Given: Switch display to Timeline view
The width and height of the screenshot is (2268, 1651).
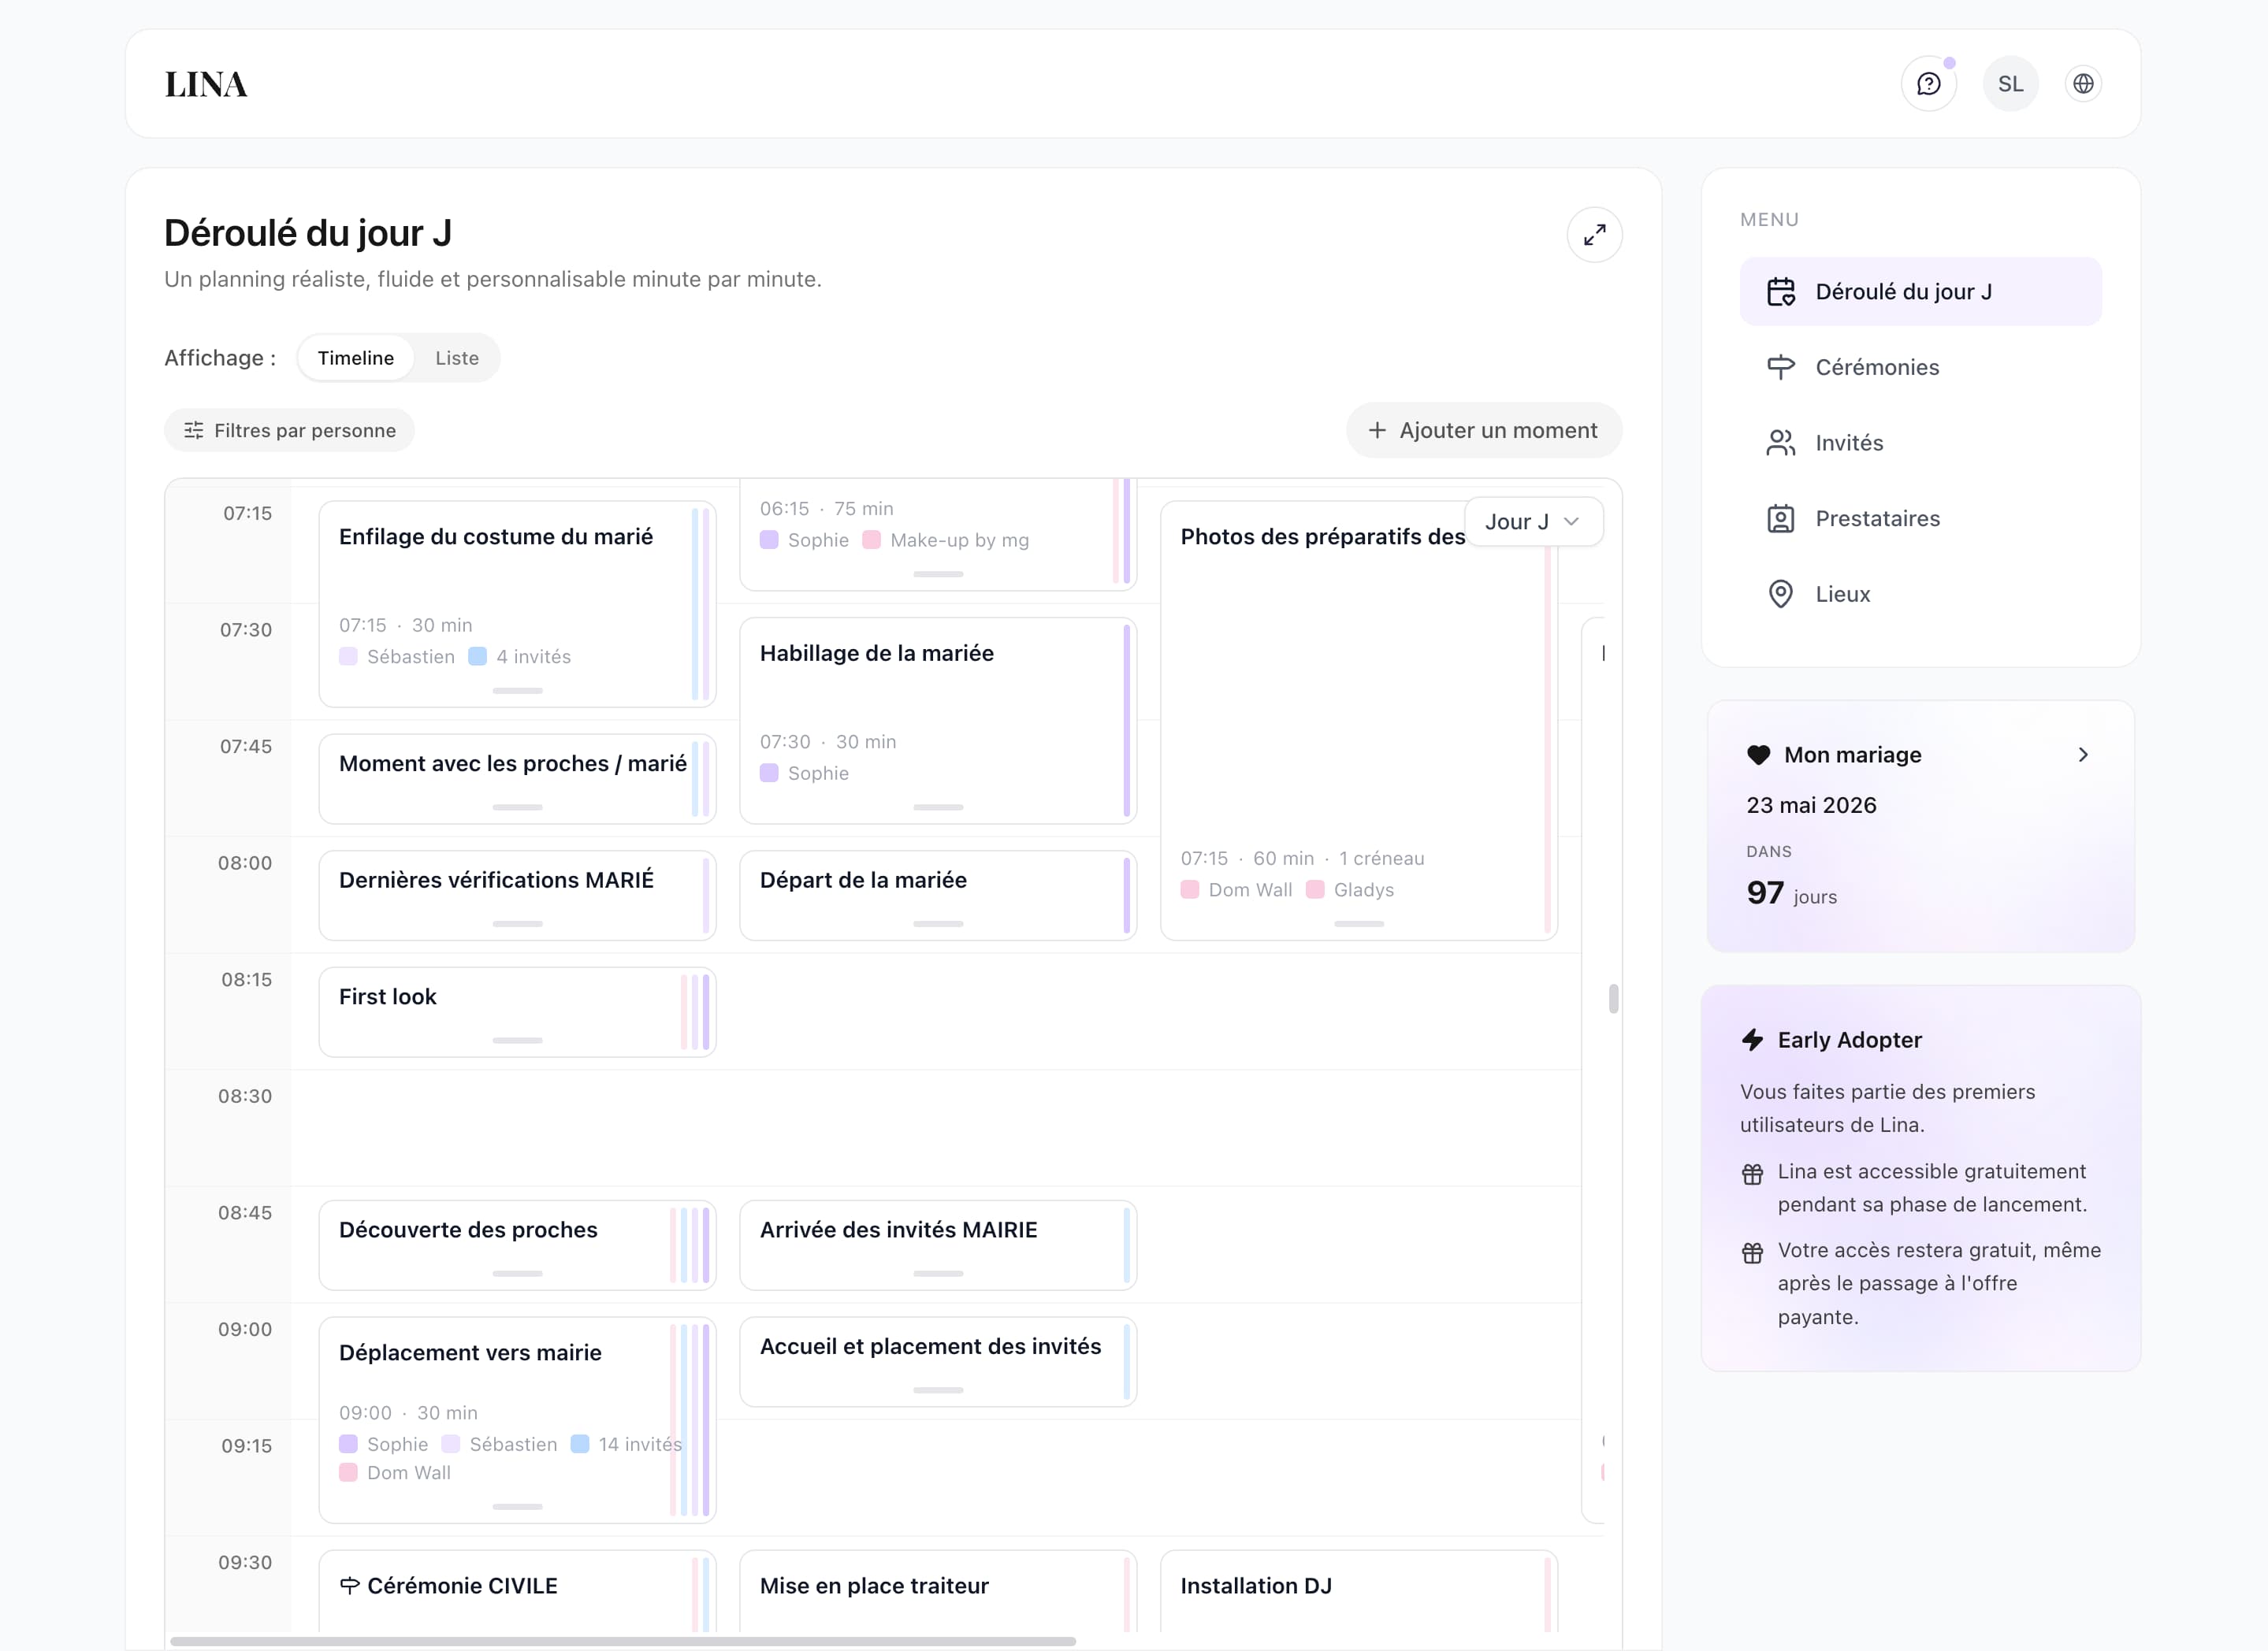Looking at the screenshot, I should tap(355, 358).
